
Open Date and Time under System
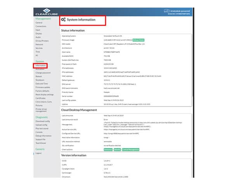pos(42,84)
